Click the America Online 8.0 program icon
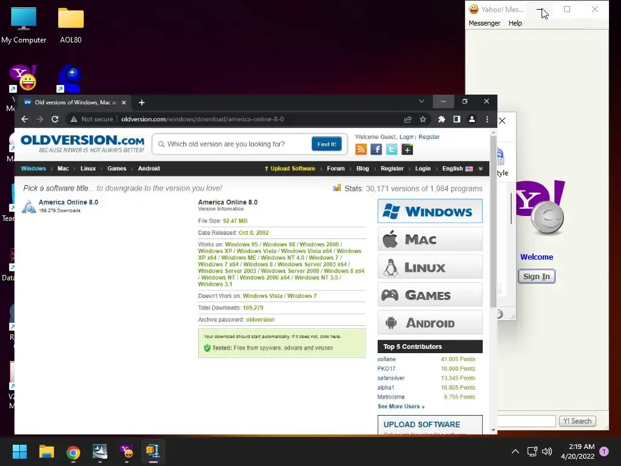This screenshot has height=466, width=621. [29, 206]
